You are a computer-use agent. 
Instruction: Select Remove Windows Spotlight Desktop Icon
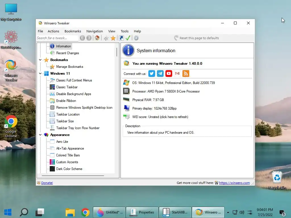click(84, 108)
